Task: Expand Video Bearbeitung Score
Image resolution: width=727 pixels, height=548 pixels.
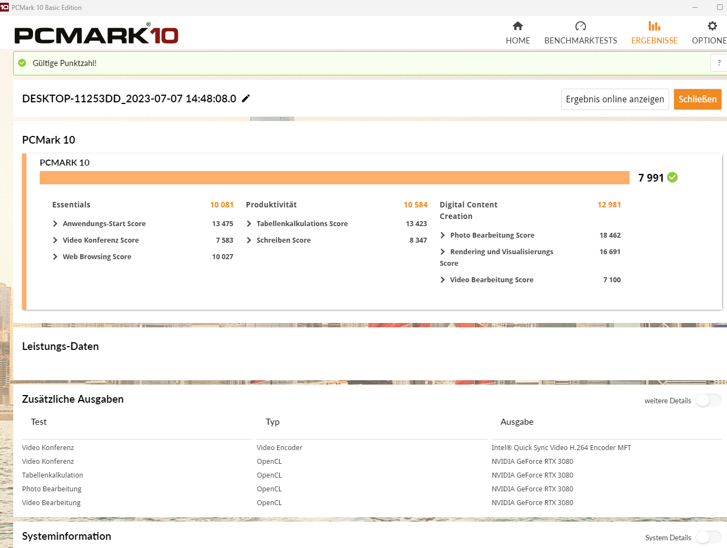Action: pos(443,280)
